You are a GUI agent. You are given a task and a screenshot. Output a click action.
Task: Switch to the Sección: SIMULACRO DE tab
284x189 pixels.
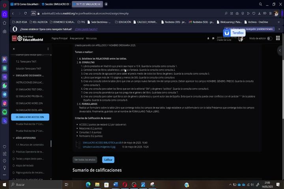(56, 4)
